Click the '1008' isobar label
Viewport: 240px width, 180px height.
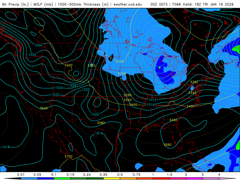point(160,91)
